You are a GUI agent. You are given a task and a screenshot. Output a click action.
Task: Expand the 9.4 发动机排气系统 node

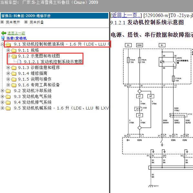(2, 102)
